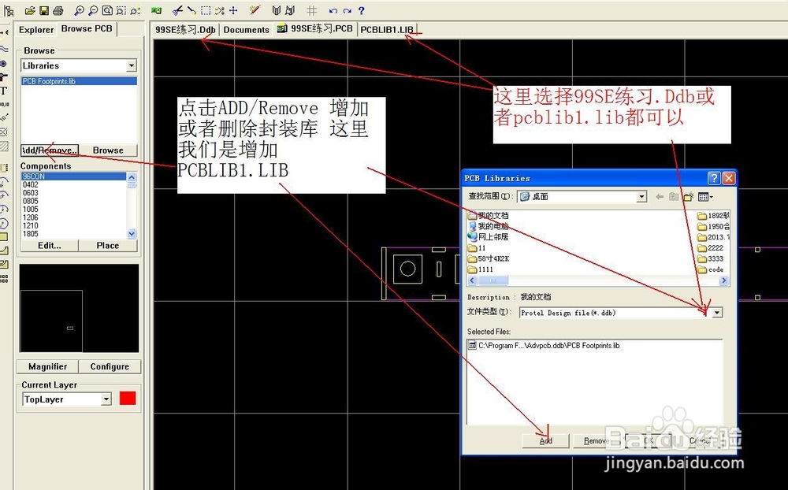Zoom out with the magnifier minus icon
Viewport: 788px width, 490px height.
[93, 10]
